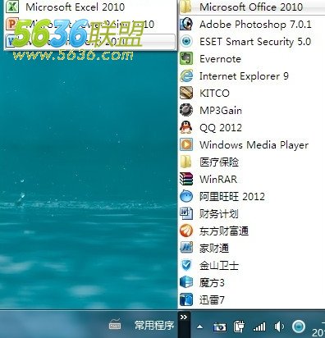The height and width of the screenshot is (338, 325).
Task: Click the 财务计划 Word document icon
Action: tap(186, 213)
